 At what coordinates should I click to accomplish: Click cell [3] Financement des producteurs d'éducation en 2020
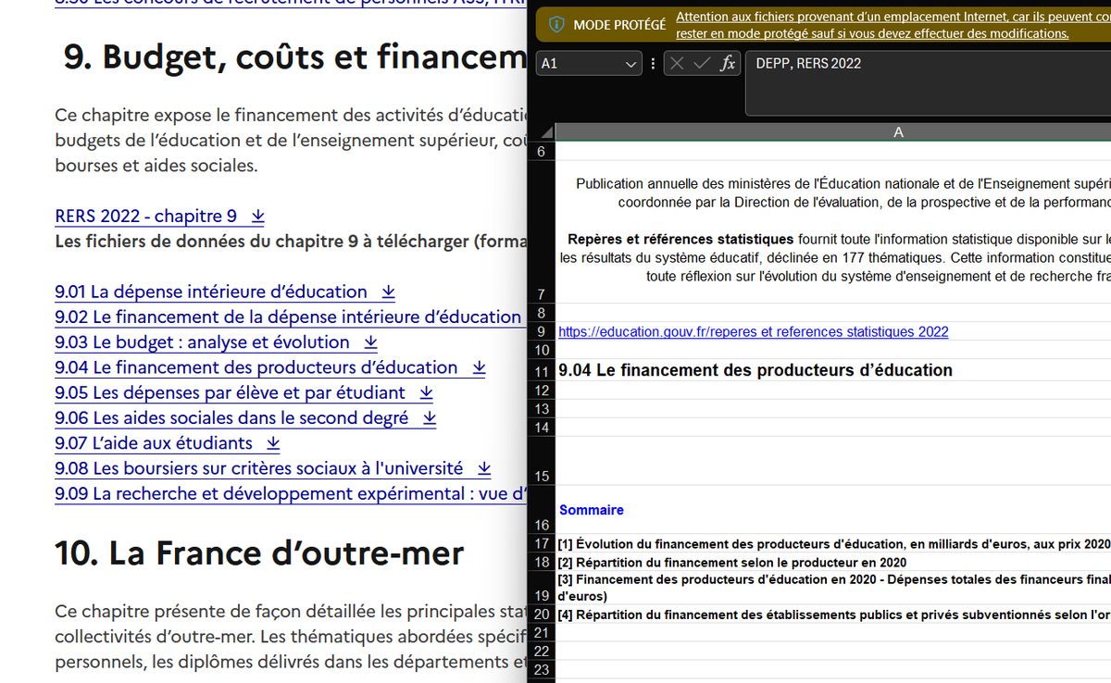[x=833, y=589]
